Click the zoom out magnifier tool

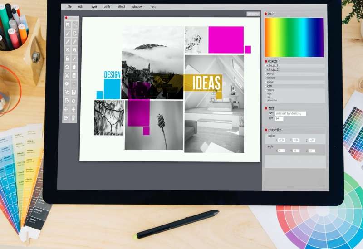74,50
